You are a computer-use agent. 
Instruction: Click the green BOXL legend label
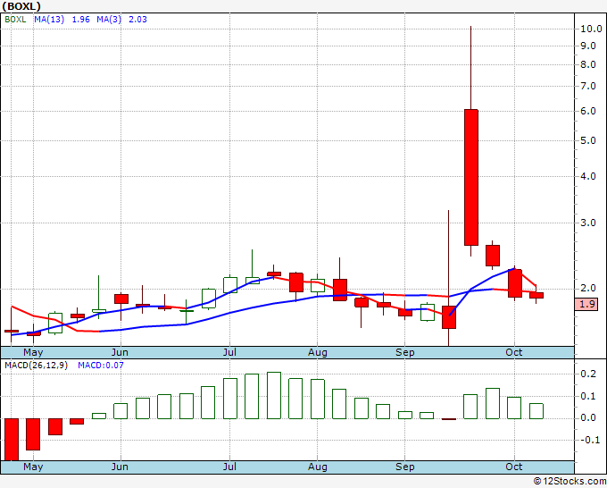[x=15, y=20]
